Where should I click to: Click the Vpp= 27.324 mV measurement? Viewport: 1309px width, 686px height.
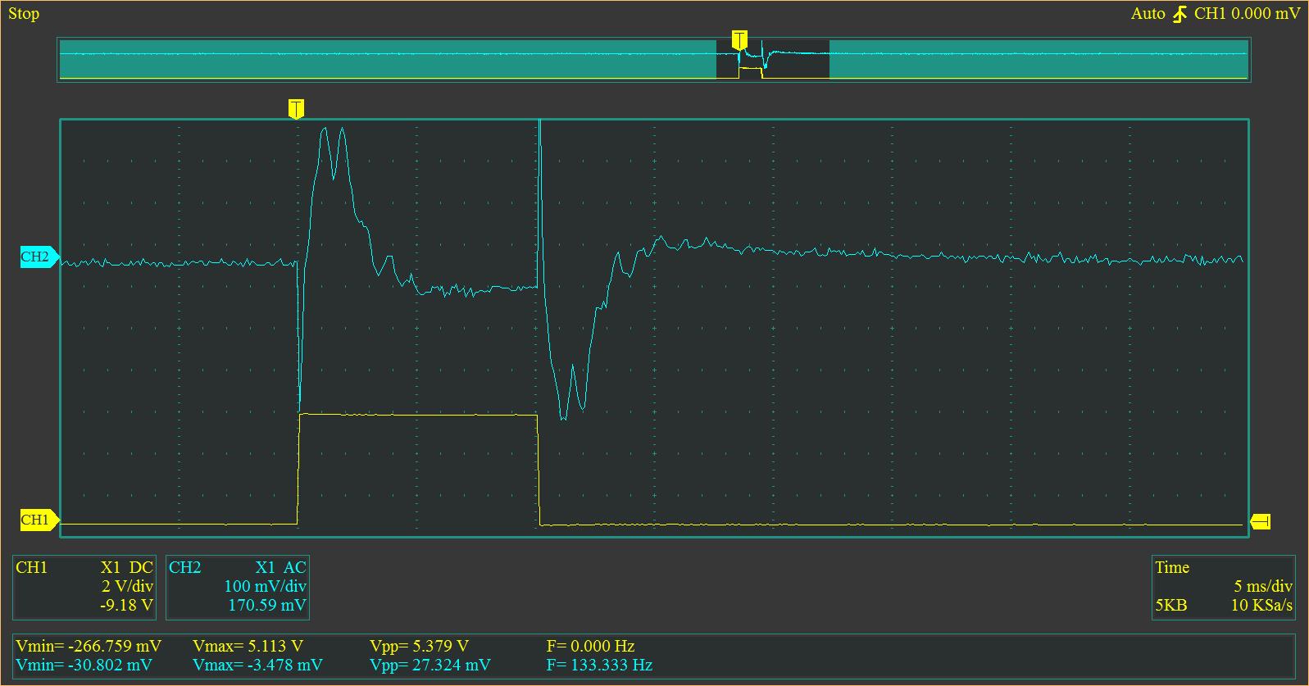[430, 665]
